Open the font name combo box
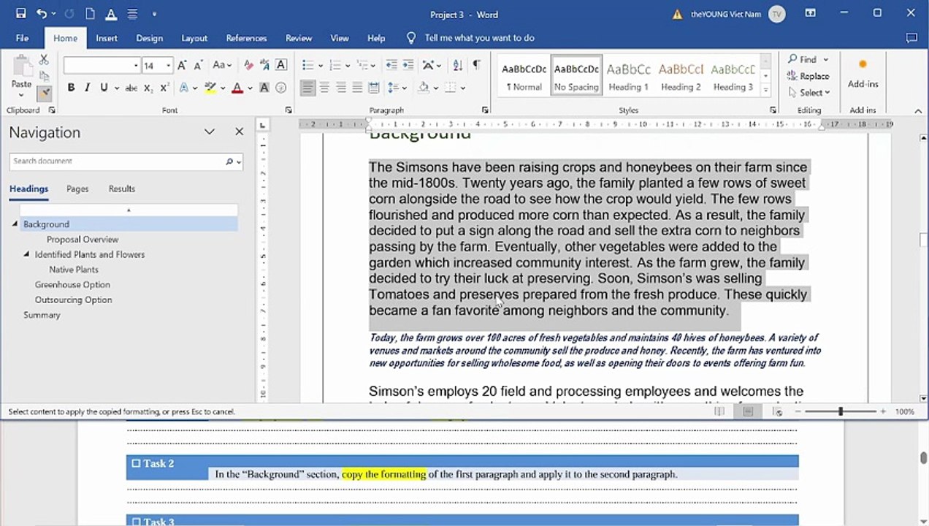Screen dimensions: 929x526 [x=102, y=66]
